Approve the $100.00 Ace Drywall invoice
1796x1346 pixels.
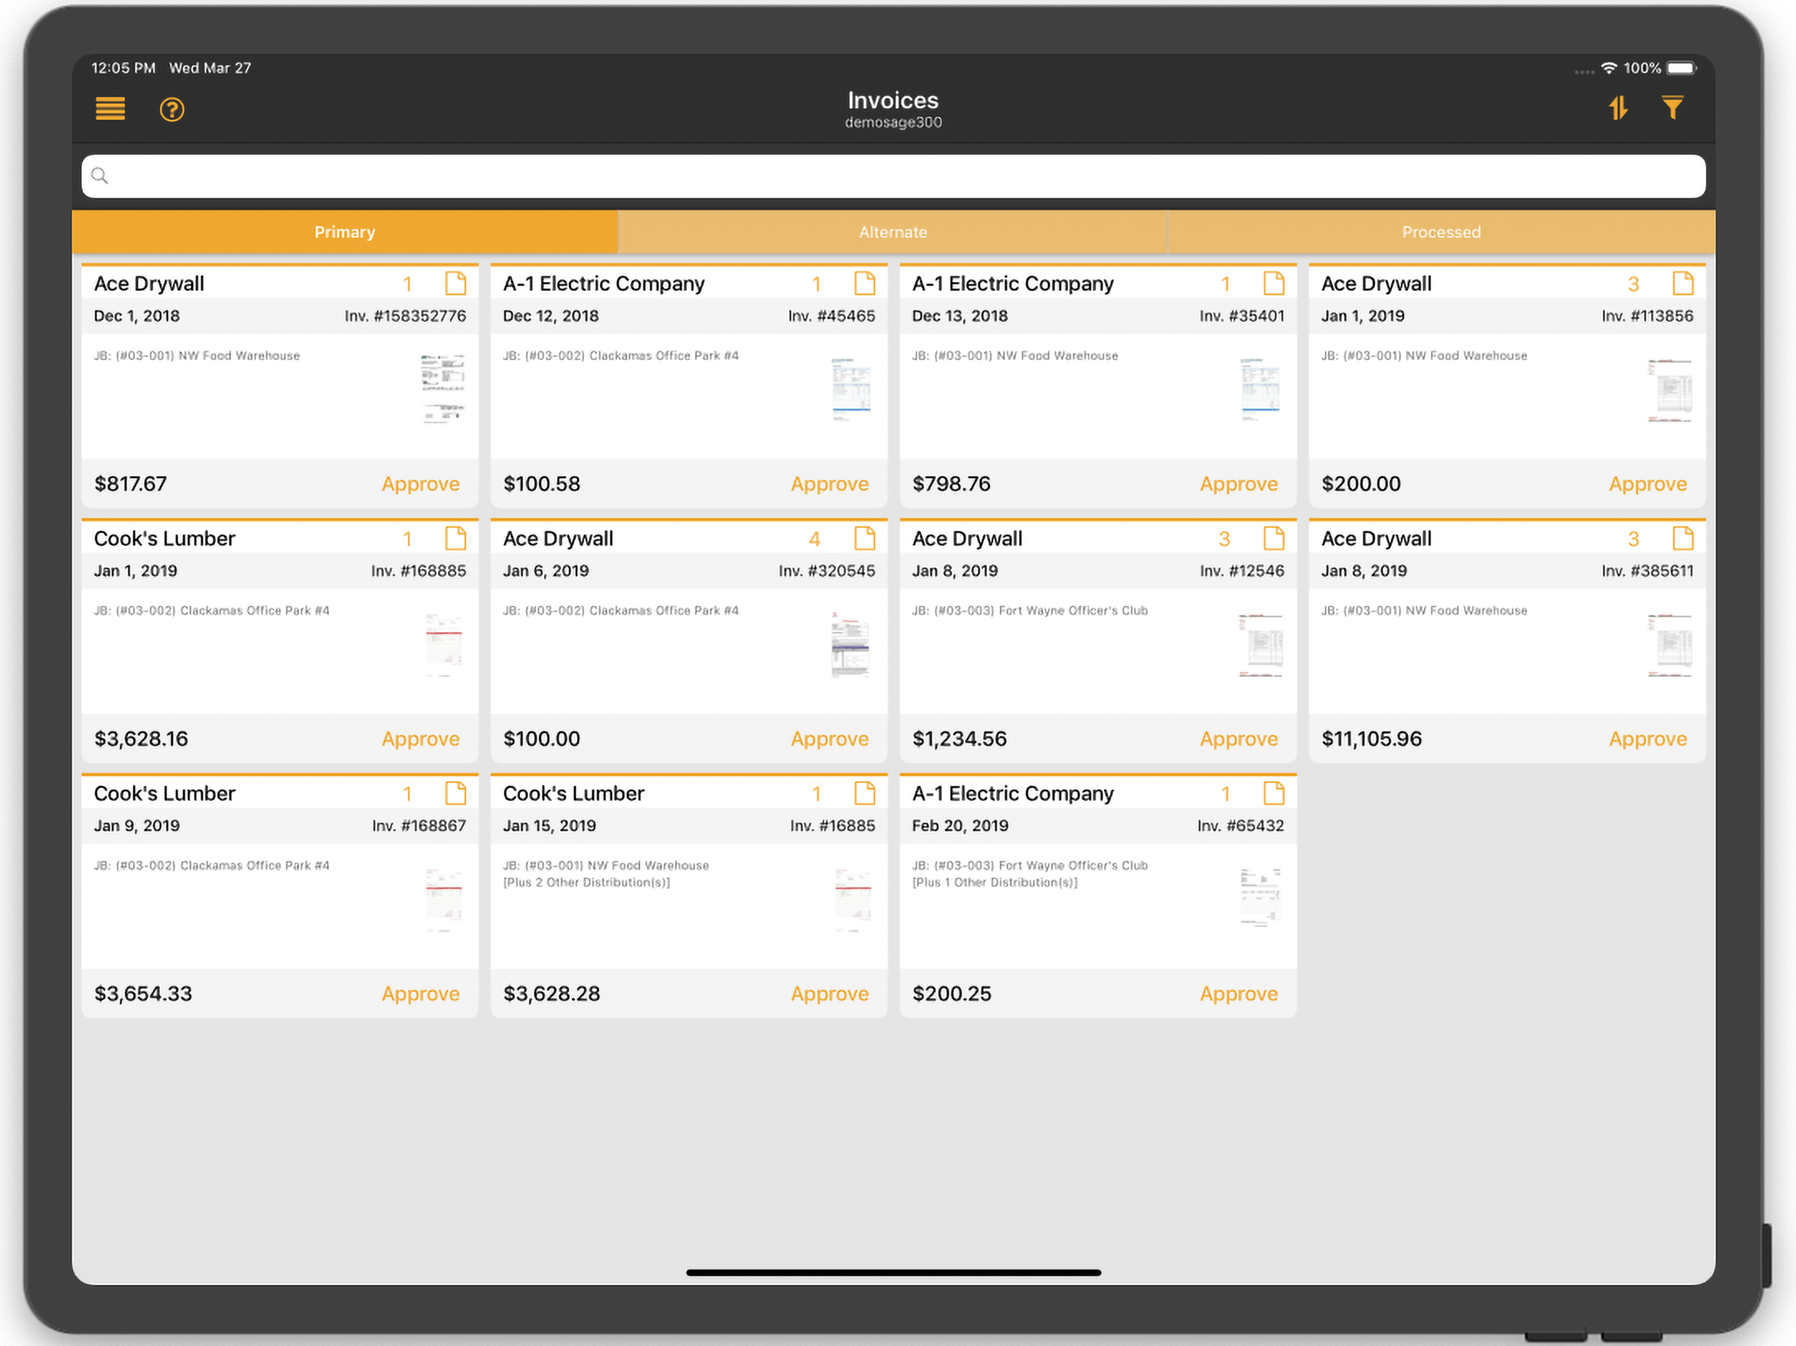tap(830, 739)
